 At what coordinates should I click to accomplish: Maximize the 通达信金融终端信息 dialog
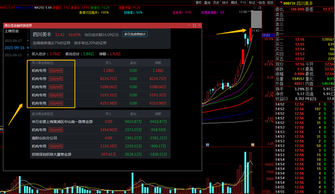[x=194, y=25]
